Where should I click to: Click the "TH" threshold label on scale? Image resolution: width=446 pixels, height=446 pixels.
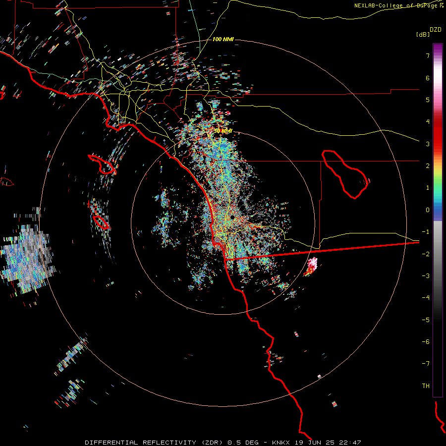426,386
